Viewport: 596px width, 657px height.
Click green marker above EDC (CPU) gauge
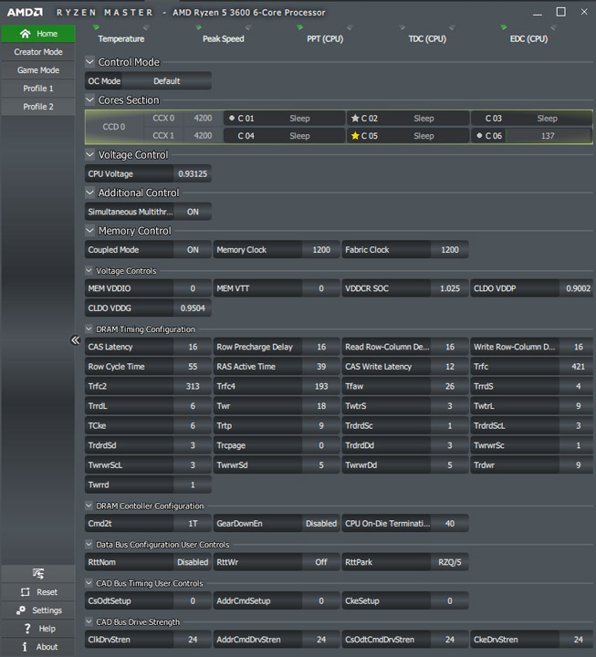point(504,27)
